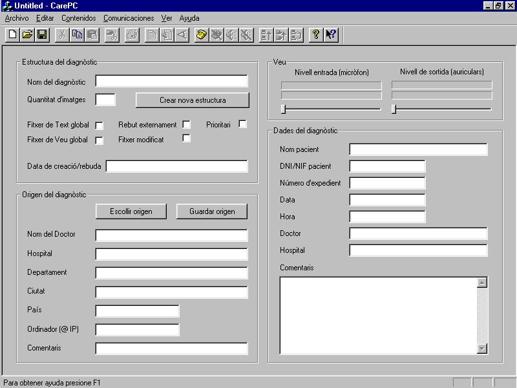This screenshot has width=517, height=388.
Task: Click the Copy toolbar icon
Action: pyautogui.click(x=78, y=35)
